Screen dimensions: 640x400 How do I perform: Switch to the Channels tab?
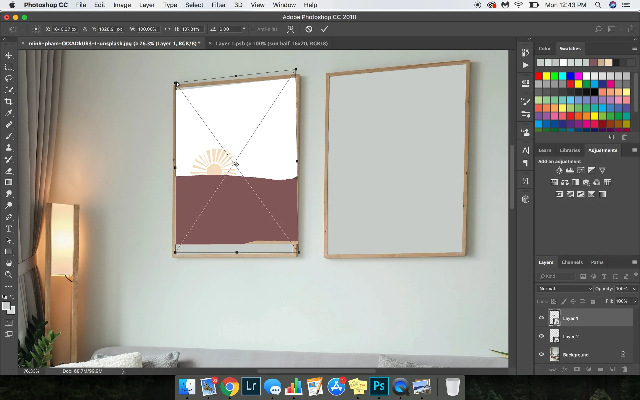tap(572, 262)
